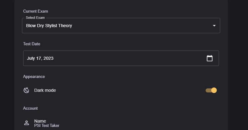Click the Blow Dry Stylist Theory text
Viewport: 248px width, 130px height.
[49, 26]
